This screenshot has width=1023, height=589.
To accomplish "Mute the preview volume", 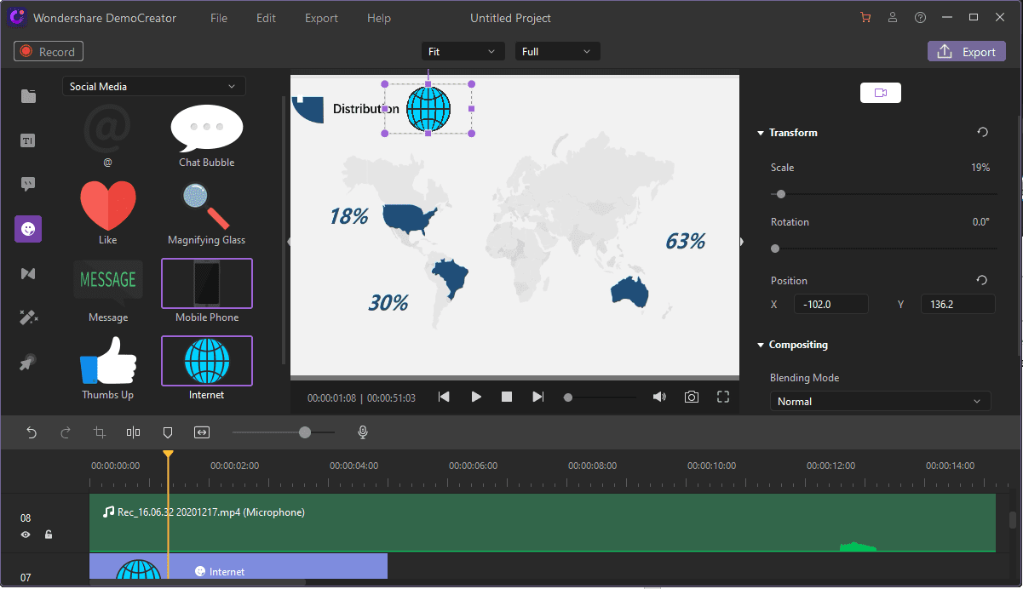I will [658, 397].
